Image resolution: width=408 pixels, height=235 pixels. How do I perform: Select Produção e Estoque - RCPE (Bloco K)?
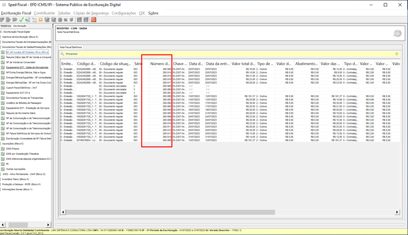point(21,184)
